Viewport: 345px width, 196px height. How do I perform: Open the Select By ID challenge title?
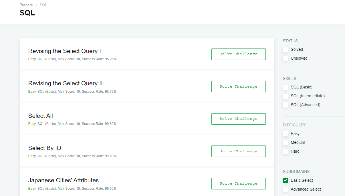pyautogui.click(x=45, y=148)
